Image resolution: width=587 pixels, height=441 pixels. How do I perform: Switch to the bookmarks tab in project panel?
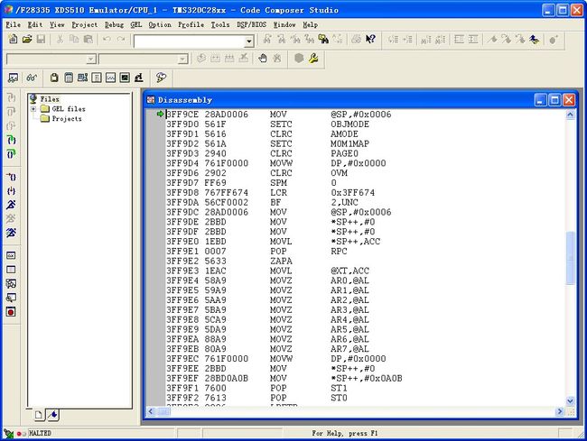(52, 415)
